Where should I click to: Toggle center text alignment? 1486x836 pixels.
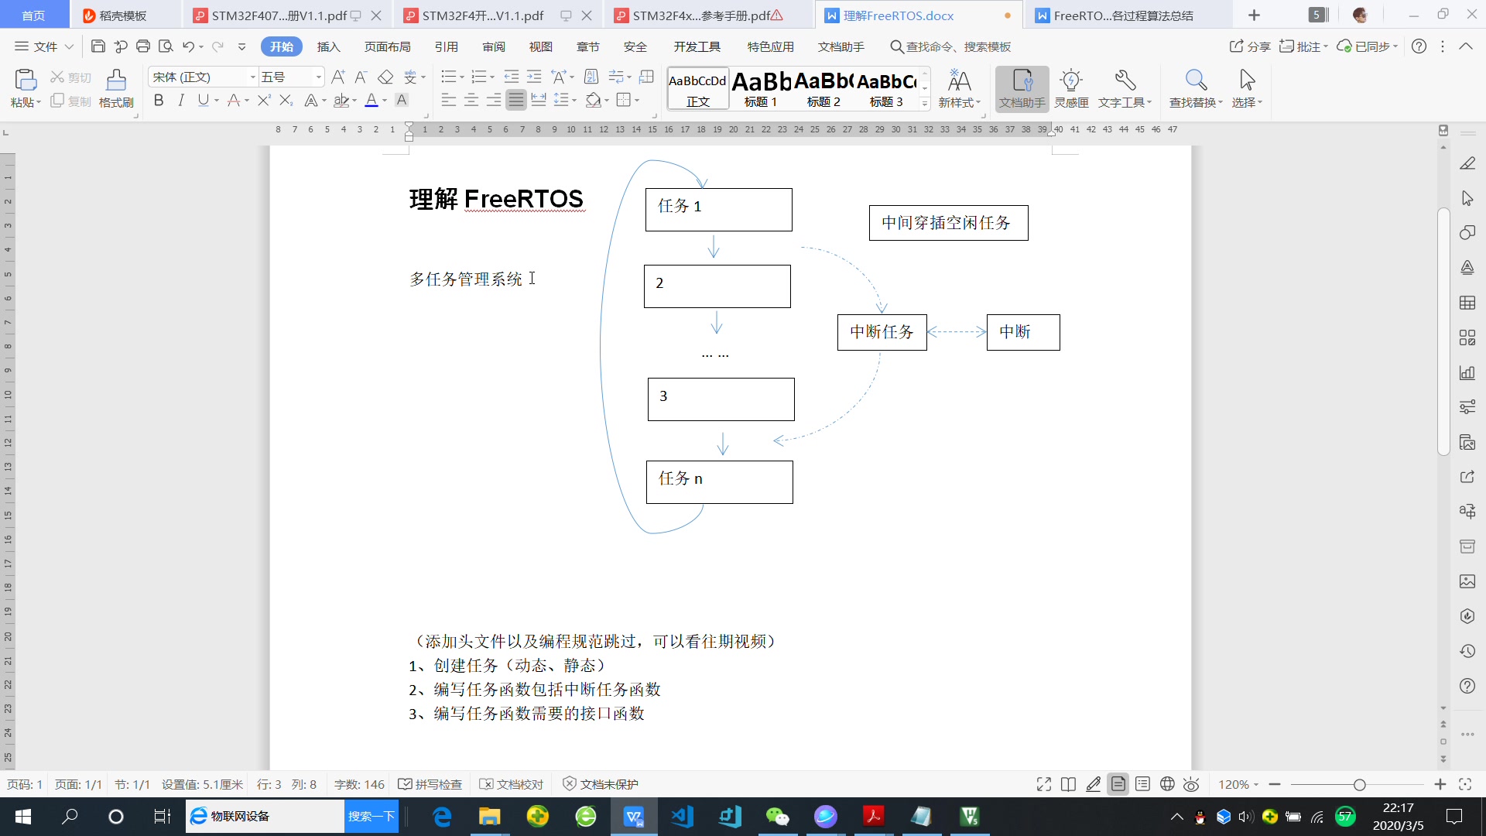471,100
